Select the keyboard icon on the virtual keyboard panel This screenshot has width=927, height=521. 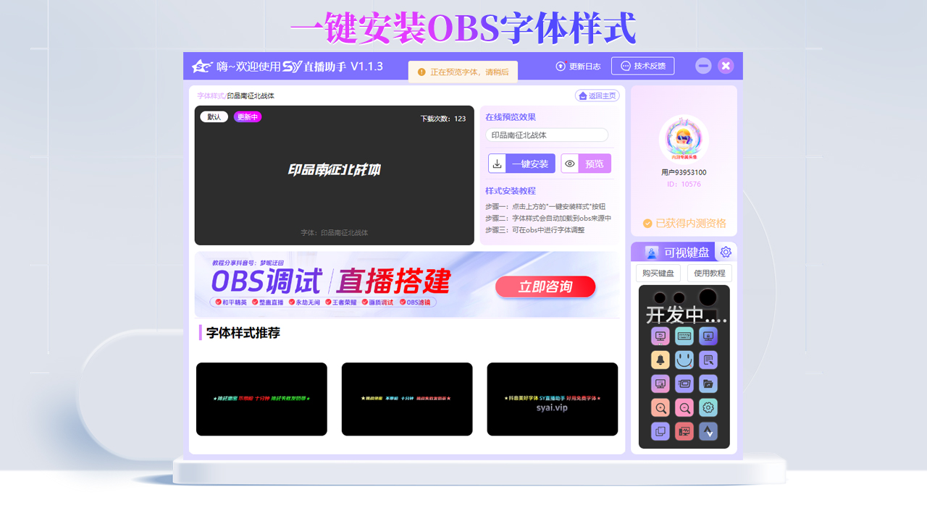tap(684, 336)
